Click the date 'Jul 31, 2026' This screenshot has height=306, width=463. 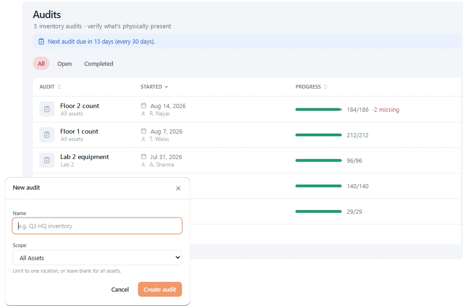(166, 157)
